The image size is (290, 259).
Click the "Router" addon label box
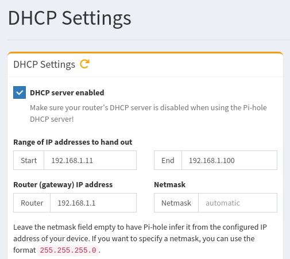(32, 203)
